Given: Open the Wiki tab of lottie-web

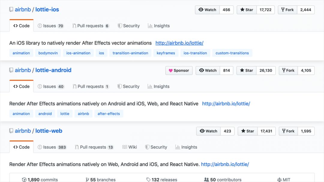Looking at the screenshot, I should 130,147.
